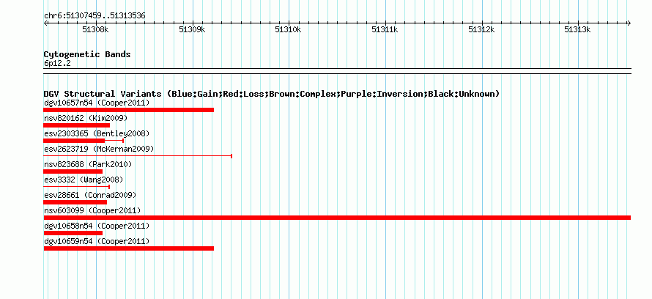Open the nsv820162 (Kim2009) variant label

pyautogui.click(x=86, y=118)
